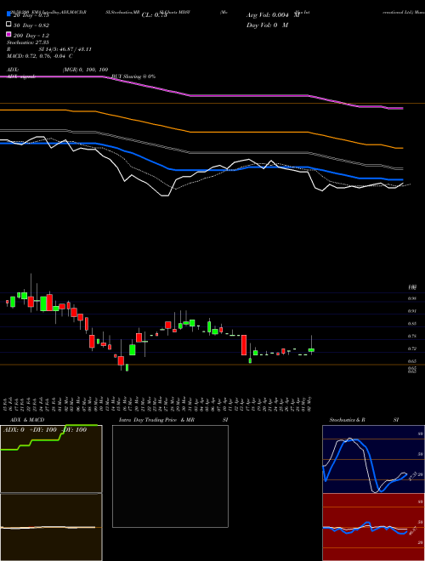Click the 'MACD: 0.72, 0.76, -0.04 C' readout
The width and height of the screenshot is (425, 561).
click(x=40, y=56)
